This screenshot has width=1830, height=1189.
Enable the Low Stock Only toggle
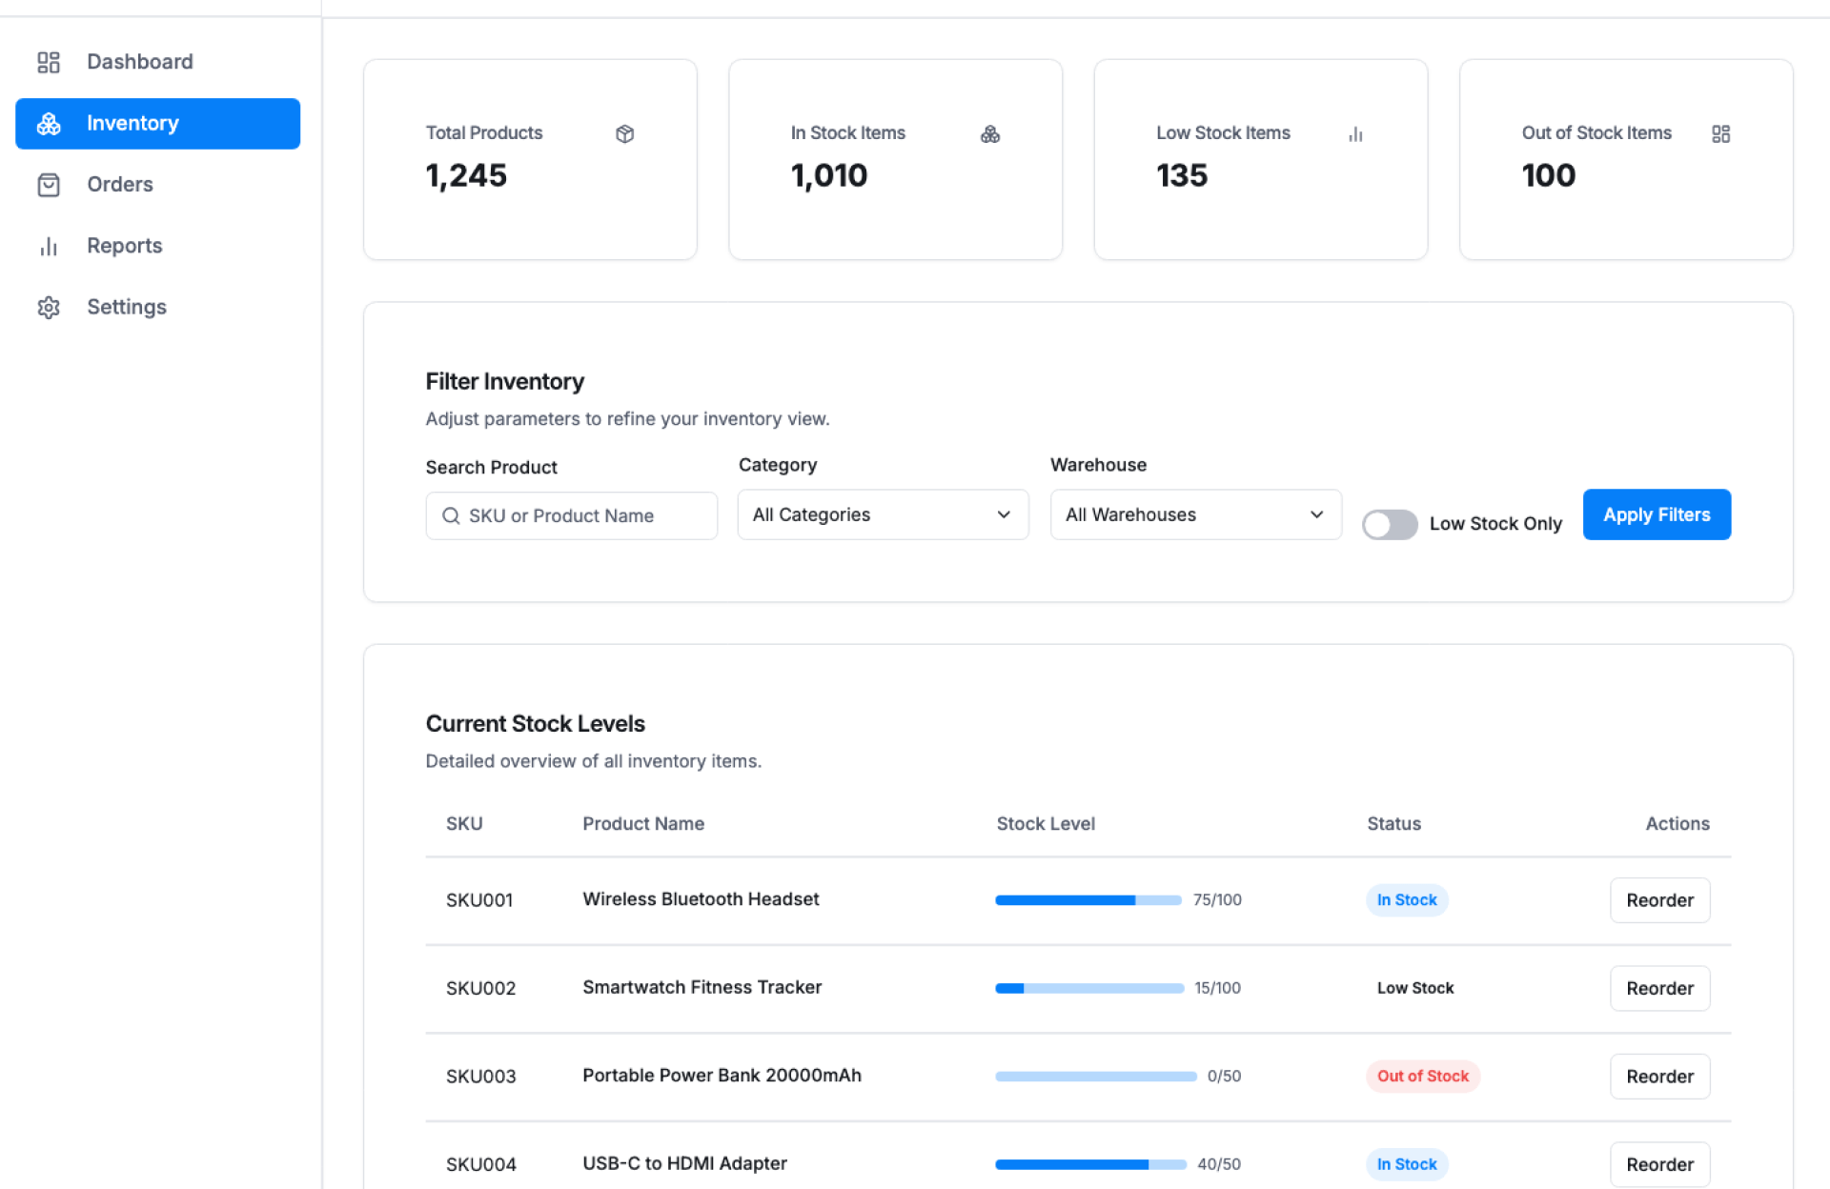coord(1389,524)
